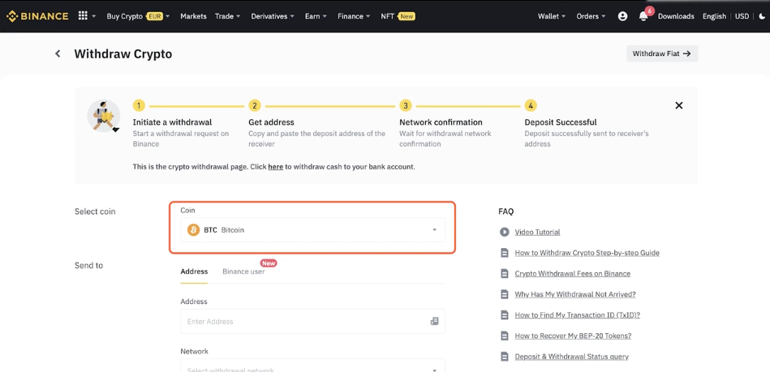Open the Markets menu item
Viewport: 770px width, 372px height.
click(193, 16)
